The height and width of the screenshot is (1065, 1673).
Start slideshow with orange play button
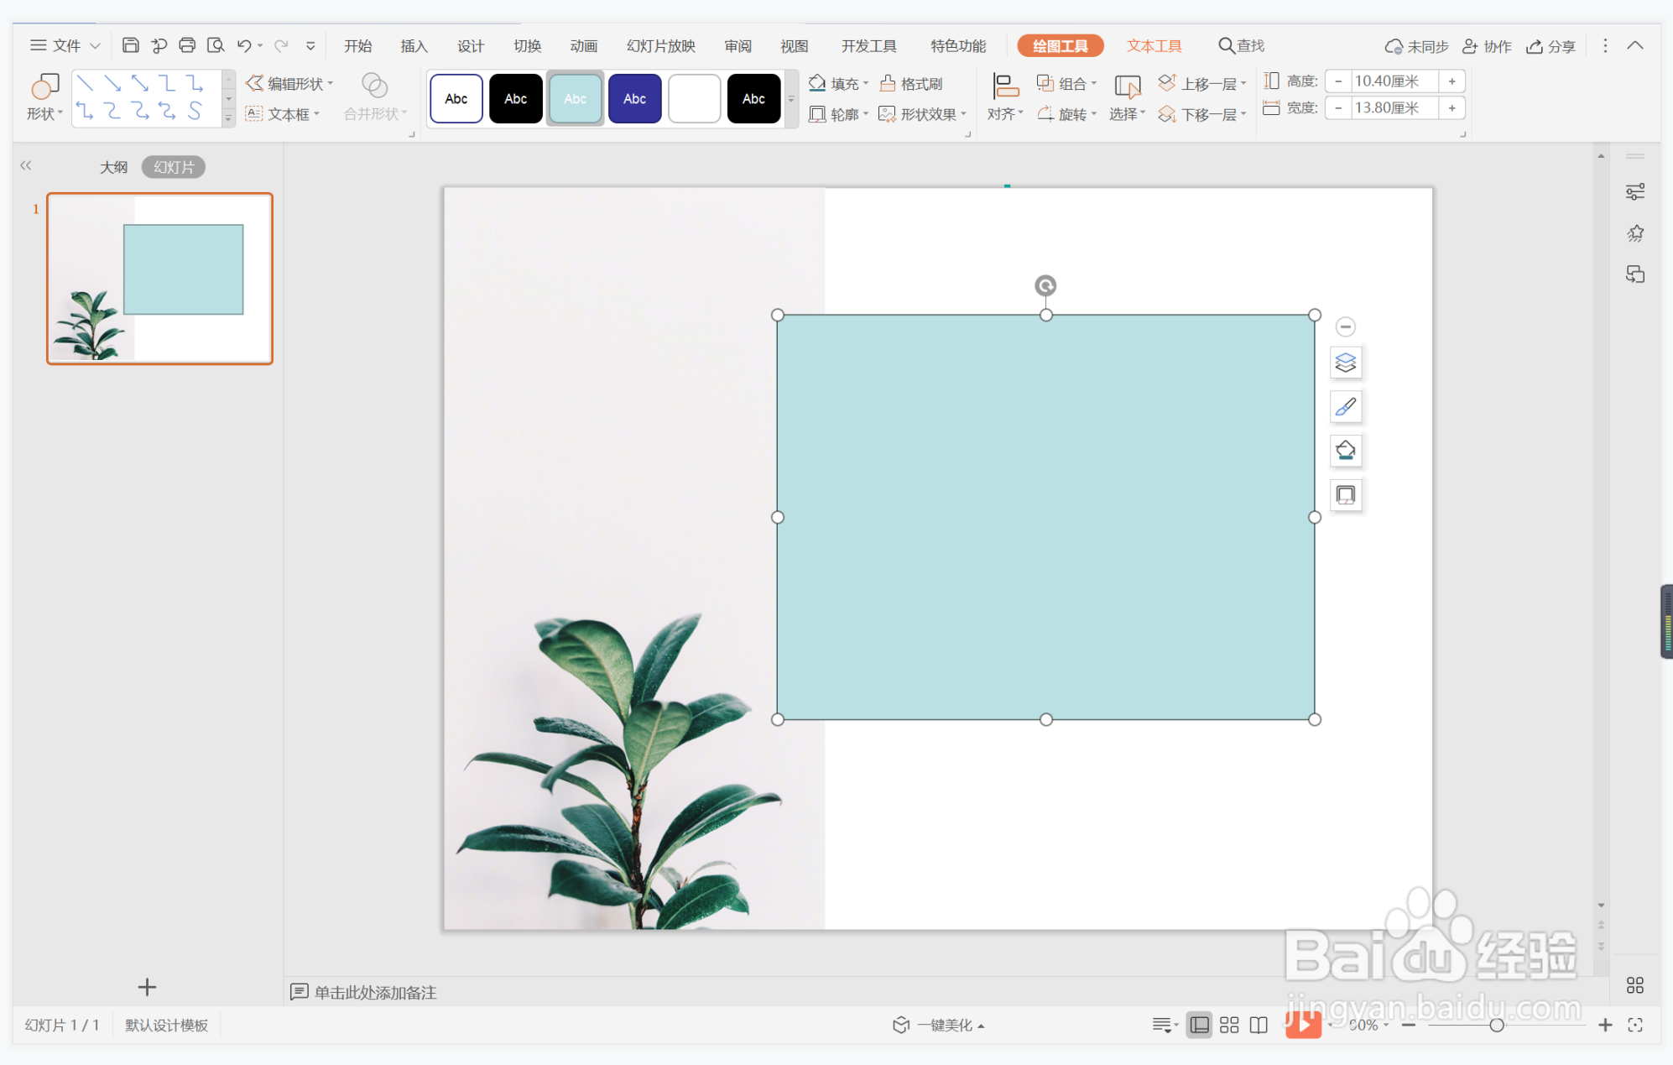point(1303,1025)
